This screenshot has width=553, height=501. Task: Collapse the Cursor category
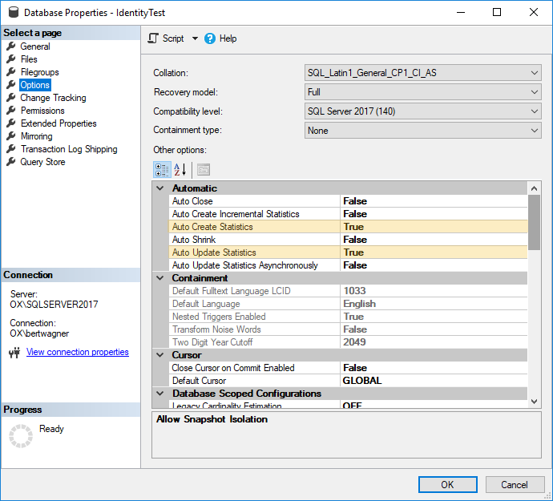pyautogui.click(x=160, y=355)
